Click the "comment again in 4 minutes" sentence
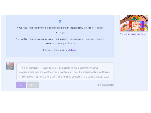 click(60, 41)
